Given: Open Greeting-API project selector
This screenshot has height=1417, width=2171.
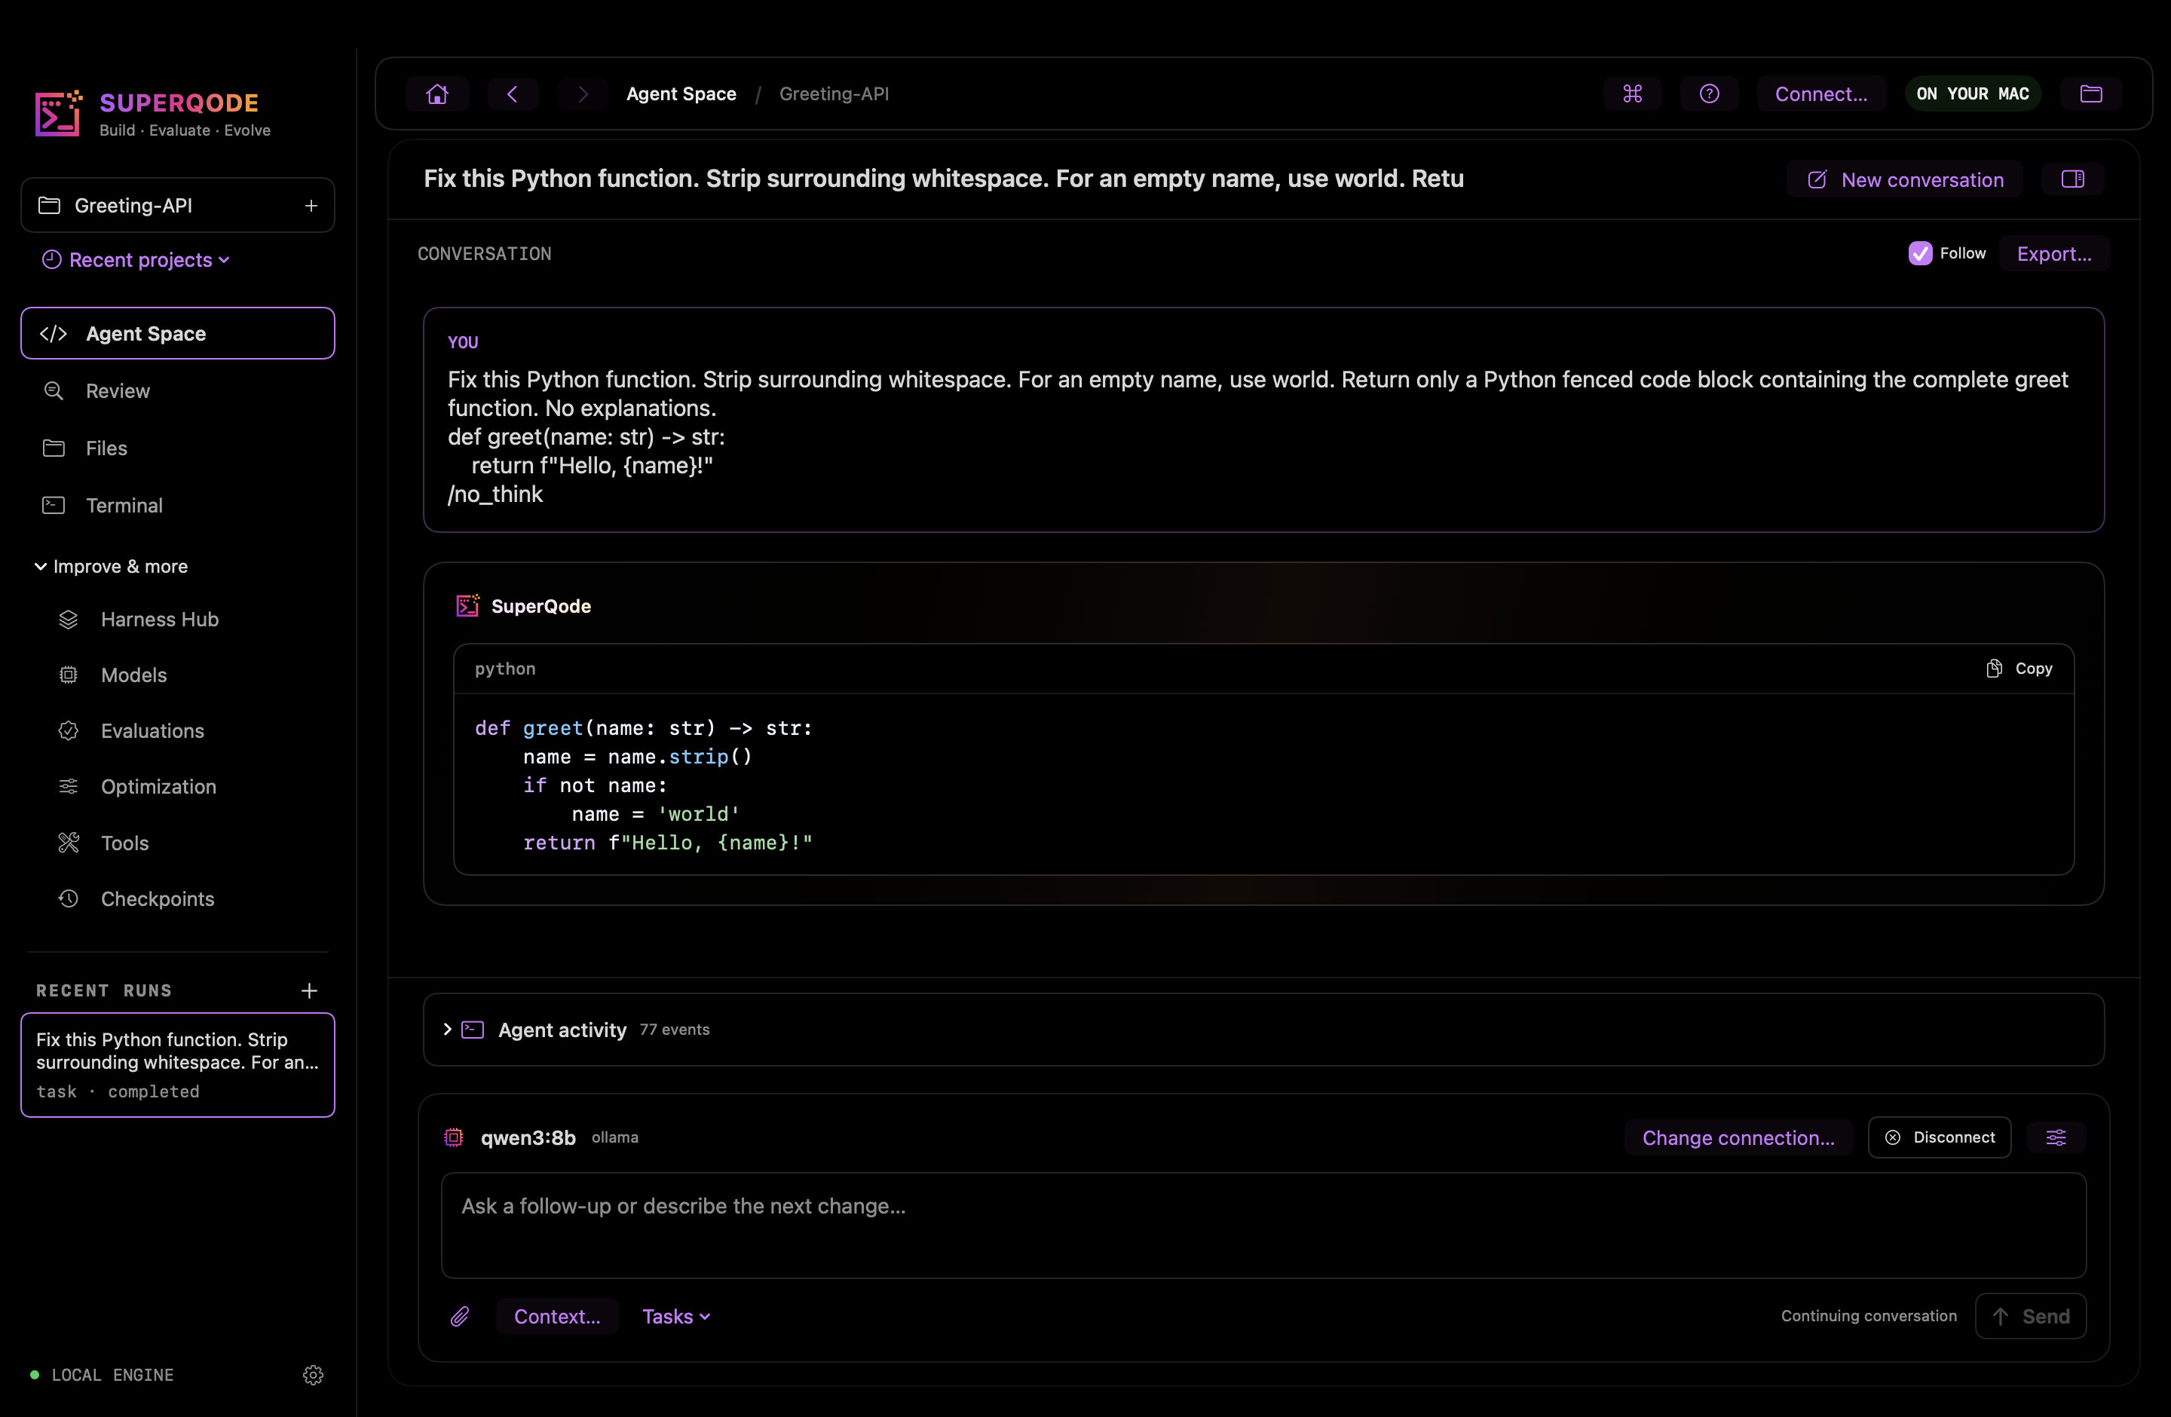Looking at the screenshot, I should point(178,206).
